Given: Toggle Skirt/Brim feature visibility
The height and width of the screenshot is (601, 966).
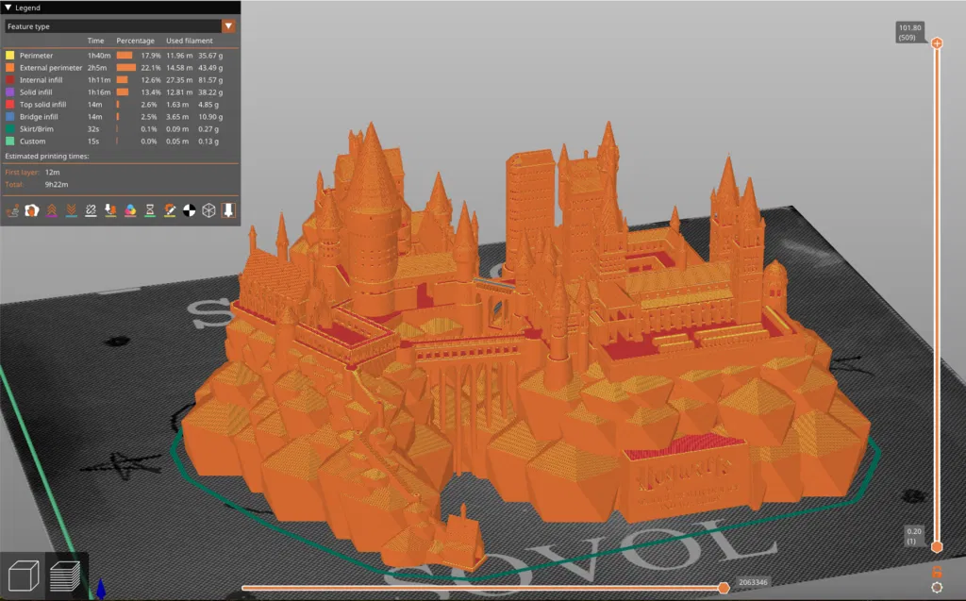Looking at the screenshot, I should pyautogui.click(x=121, y=129).
